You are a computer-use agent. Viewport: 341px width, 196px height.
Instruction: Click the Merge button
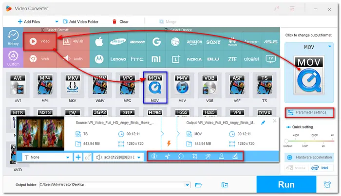coord(168,22)
